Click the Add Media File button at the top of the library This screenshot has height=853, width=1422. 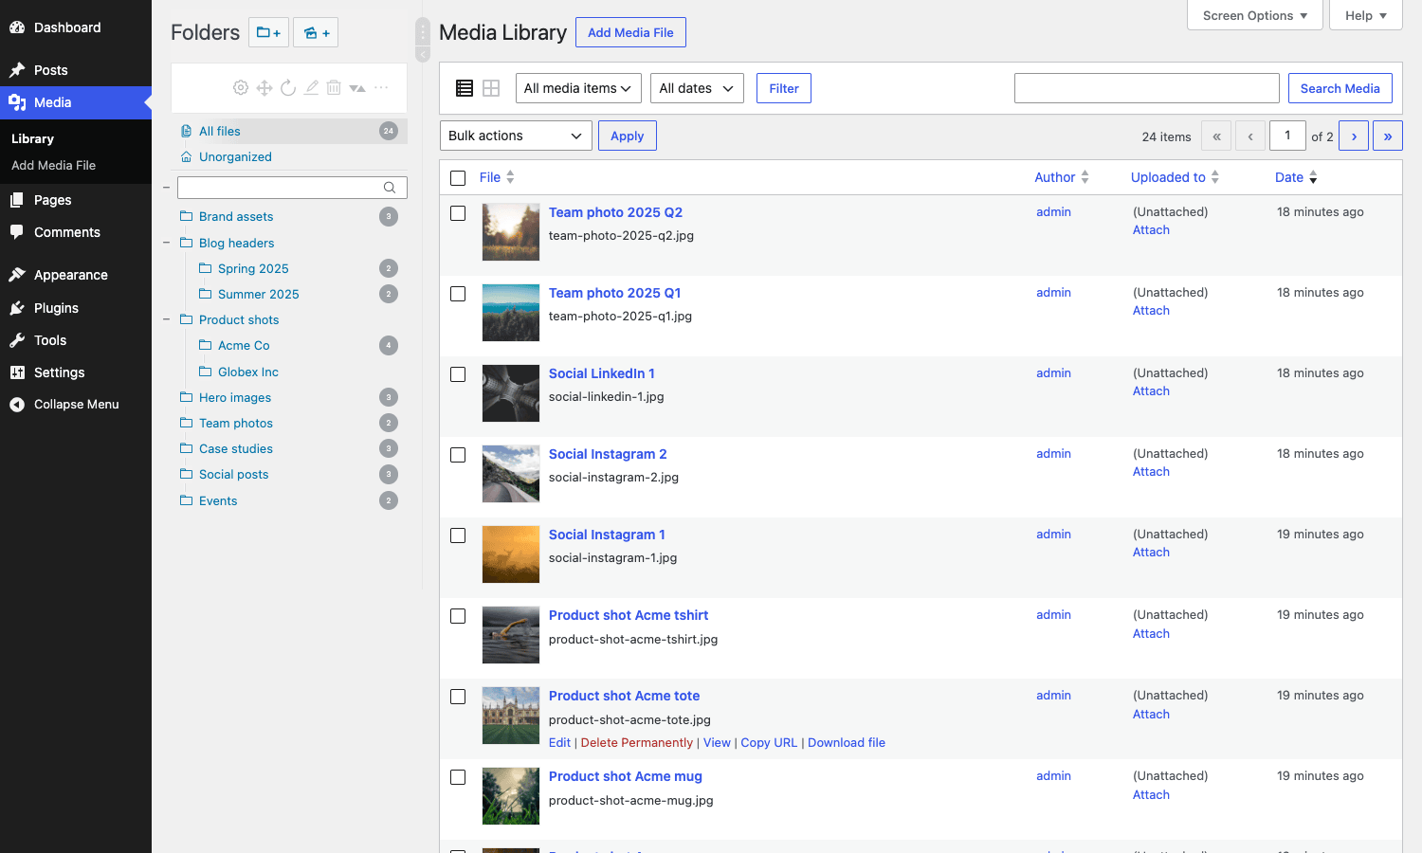630,32
